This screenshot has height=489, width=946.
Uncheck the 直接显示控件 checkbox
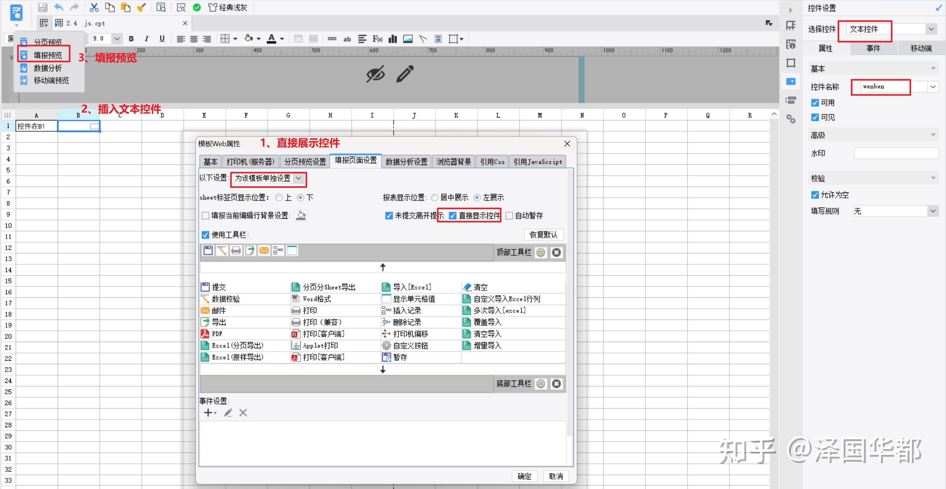click(x=453, y=216)
